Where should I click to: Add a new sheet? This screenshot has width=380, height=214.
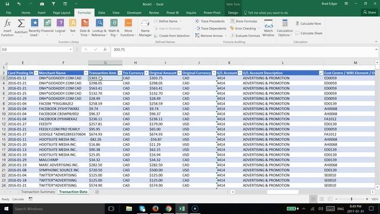(x=97, y=192)
